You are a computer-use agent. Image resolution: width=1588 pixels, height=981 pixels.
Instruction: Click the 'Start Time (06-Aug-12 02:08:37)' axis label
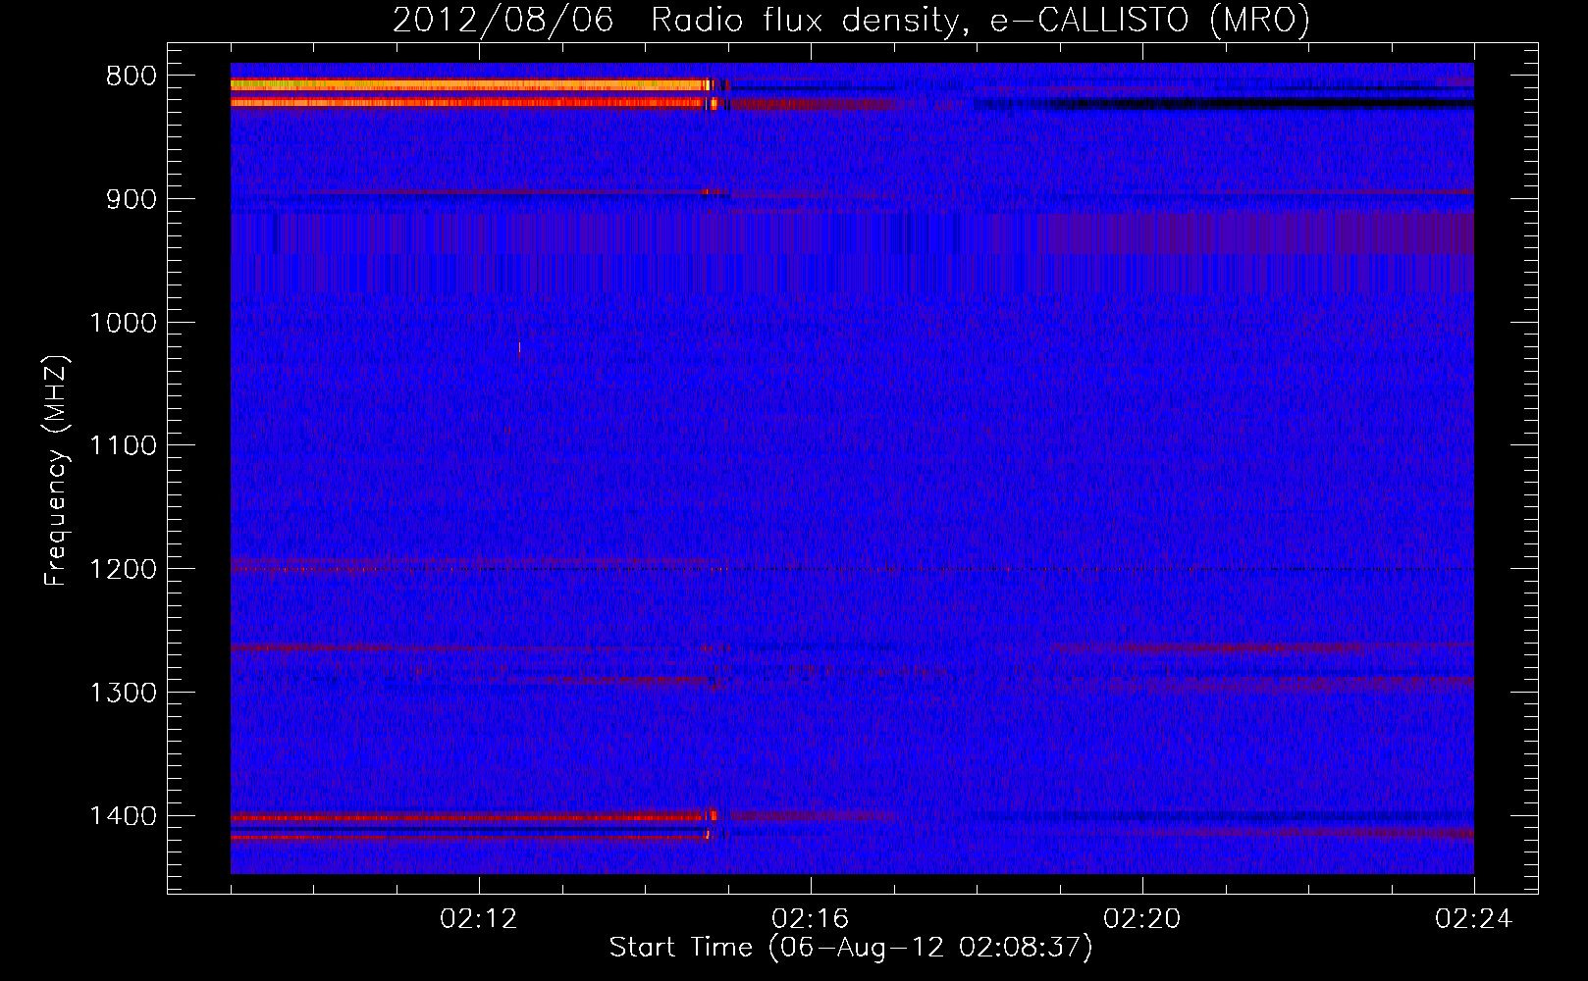click(x=851, y=948)
